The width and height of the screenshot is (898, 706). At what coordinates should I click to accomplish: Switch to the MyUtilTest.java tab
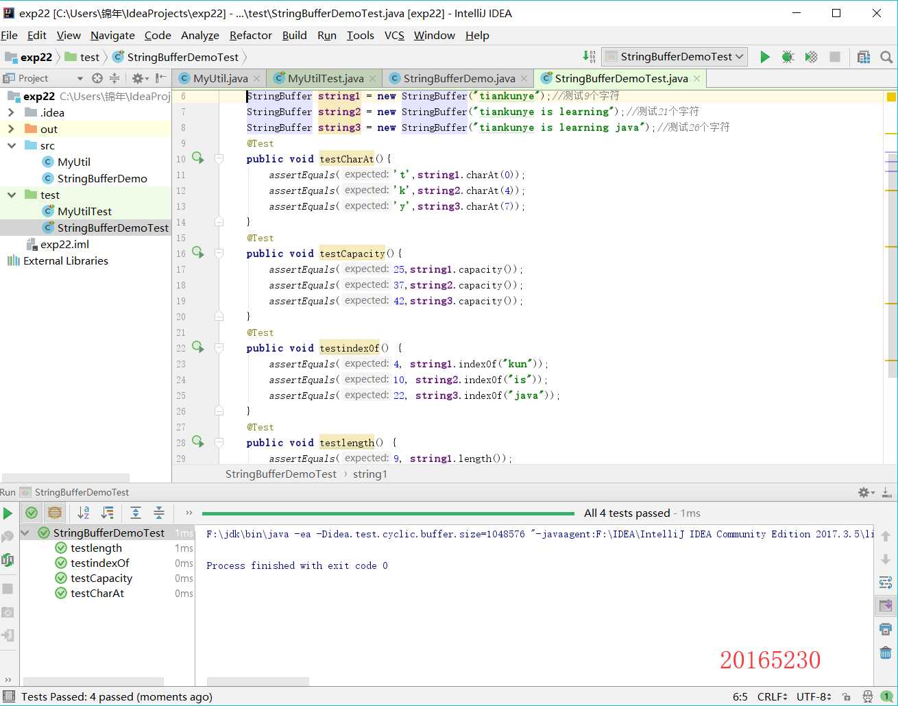(x=326, y=79)
